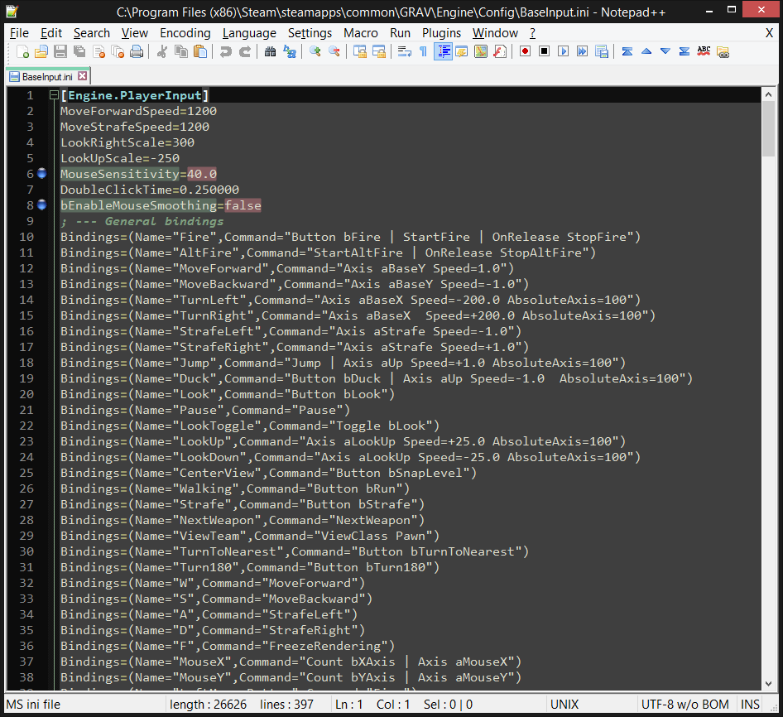Open the File menu
The width and height of the screenshot is (783, 717).
(20, 33)
